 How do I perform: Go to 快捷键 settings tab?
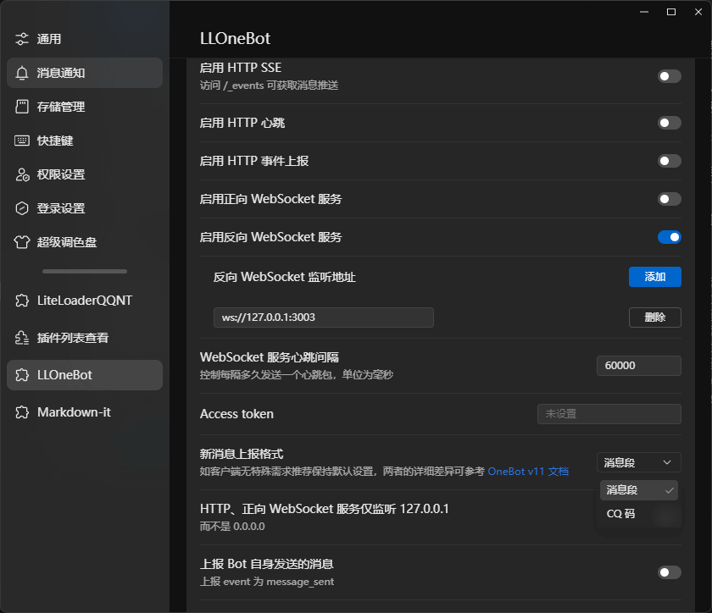click(85, 141)
